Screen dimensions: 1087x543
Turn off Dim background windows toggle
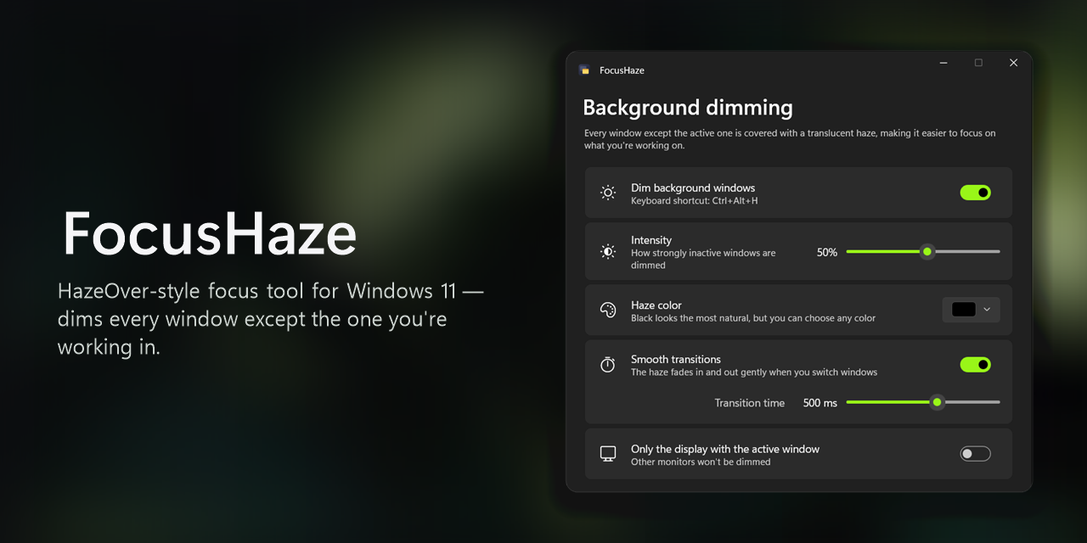tap(976, 193)
